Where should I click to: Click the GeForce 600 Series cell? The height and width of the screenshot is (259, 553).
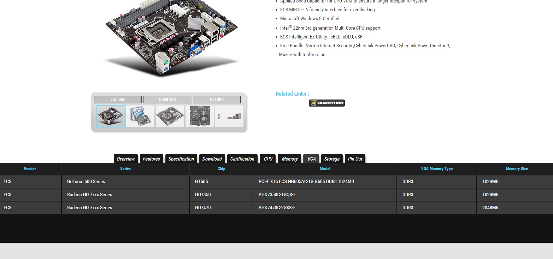click(x=125, y=181)
